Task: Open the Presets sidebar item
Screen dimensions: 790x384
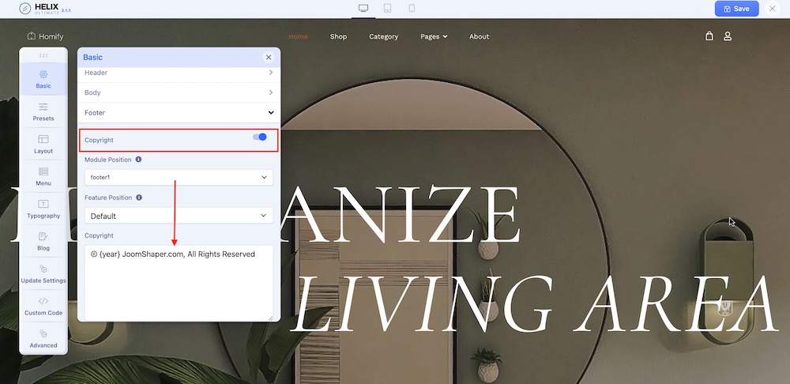Action: (43, 112)
